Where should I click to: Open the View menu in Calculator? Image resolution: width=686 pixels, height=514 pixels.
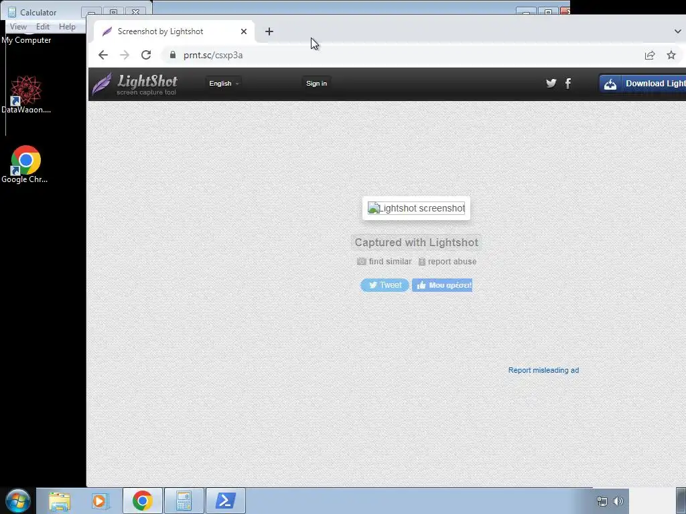(18, 27)
